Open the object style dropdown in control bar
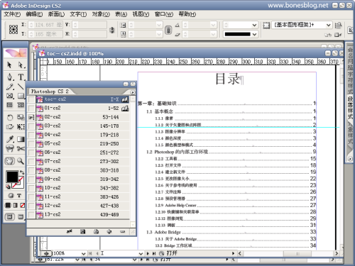This screenshot has width=355, height=266. [x=329, y=25]
